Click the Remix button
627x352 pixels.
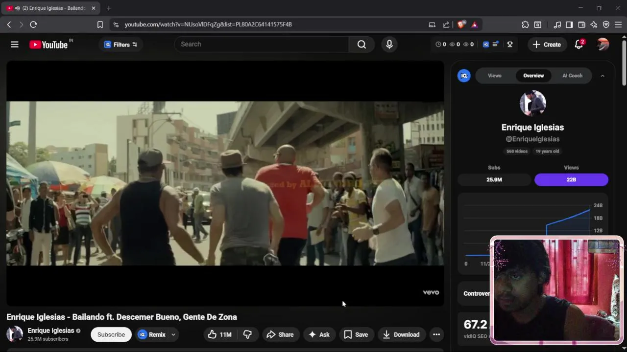click(152, 334)
